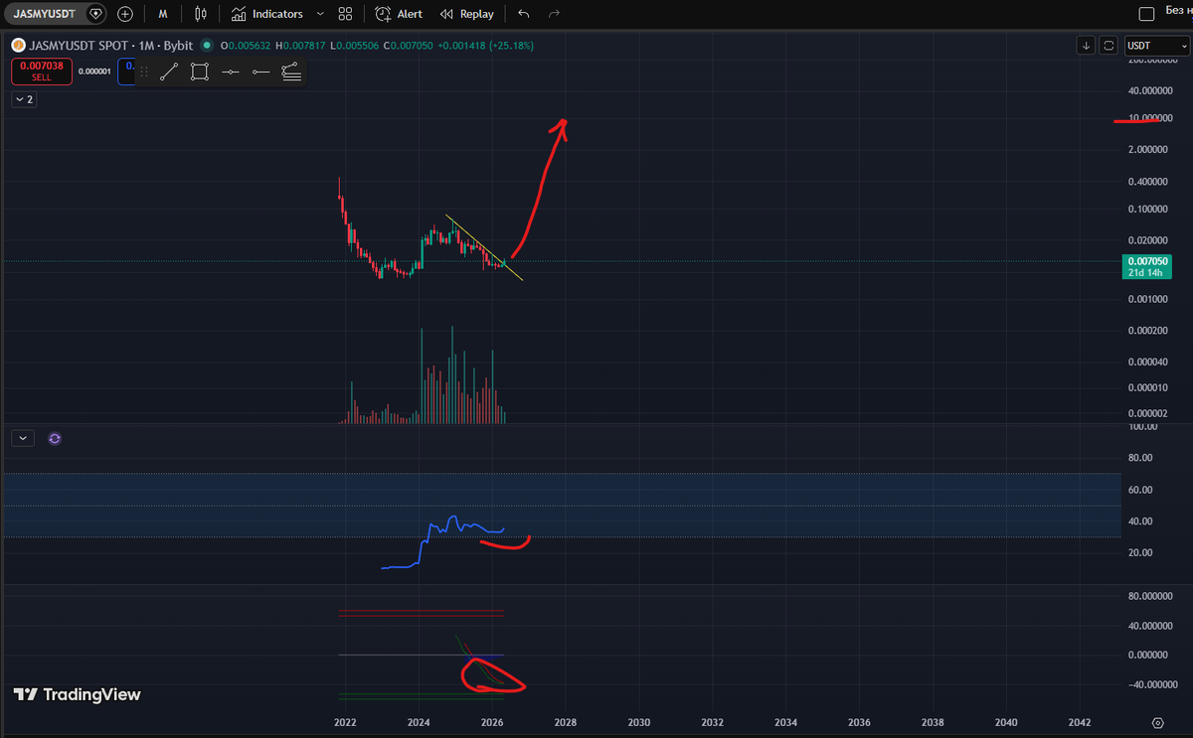The image size is (1193, 738).
Task: Undo the last chart action
Action: click(x=524, y=14)
